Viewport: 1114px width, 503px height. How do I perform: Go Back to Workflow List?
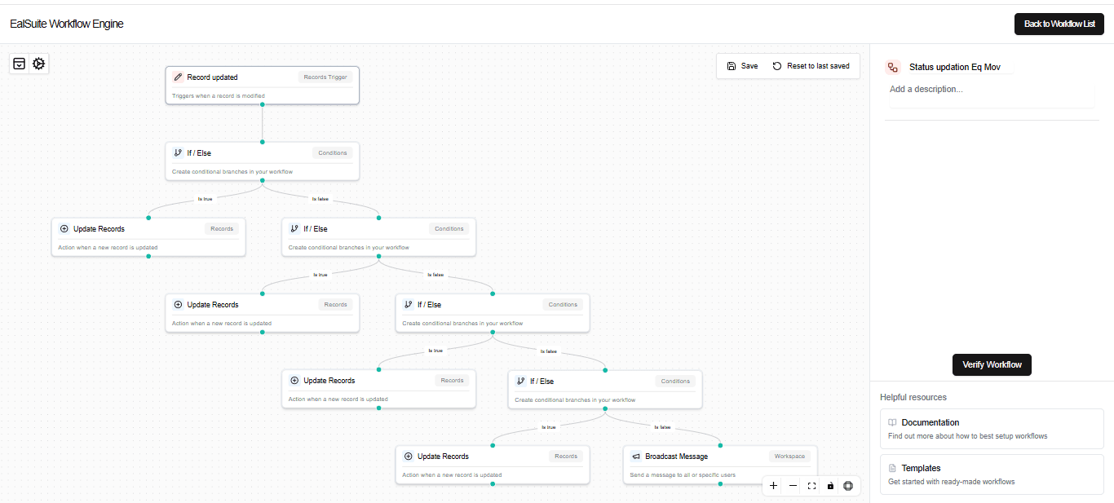[1059, 24]
